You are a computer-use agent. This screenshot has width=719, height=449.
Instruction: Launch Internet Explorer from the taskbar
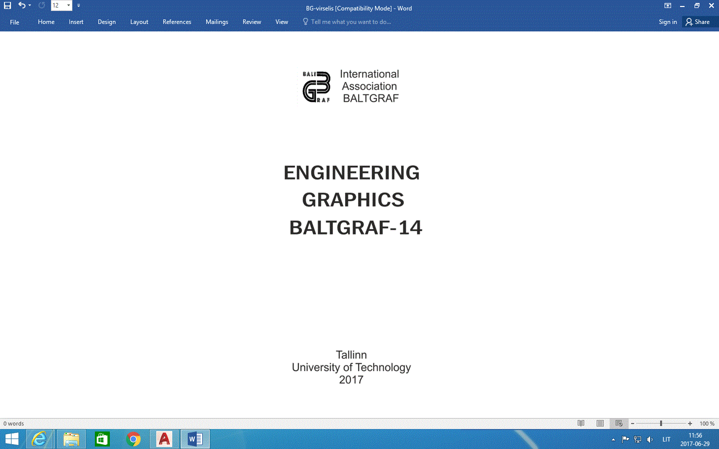[x=39, y=439]
